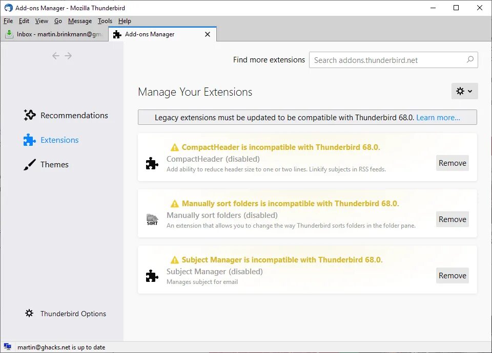Click the CompactHeader incompatible warning text
The image size is (492, 353).
(281, 147)
